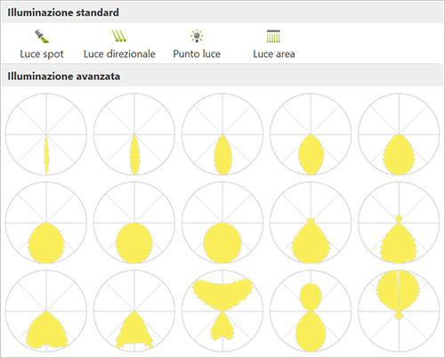Select the last top-row egg-shaped profile
445x358 pixels.
399,134
